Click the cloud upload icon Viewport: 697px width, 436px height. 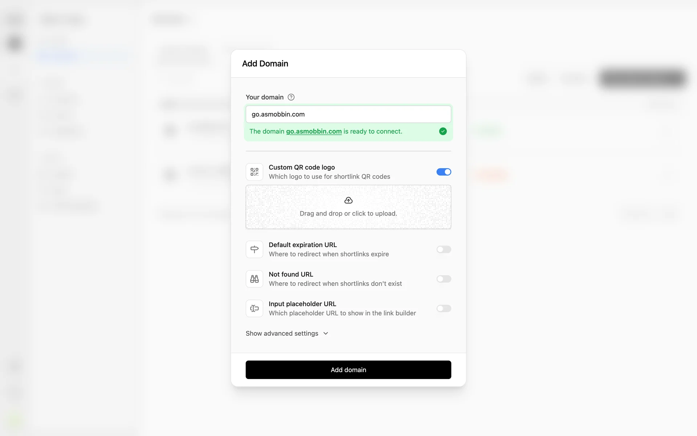[348, 200]
